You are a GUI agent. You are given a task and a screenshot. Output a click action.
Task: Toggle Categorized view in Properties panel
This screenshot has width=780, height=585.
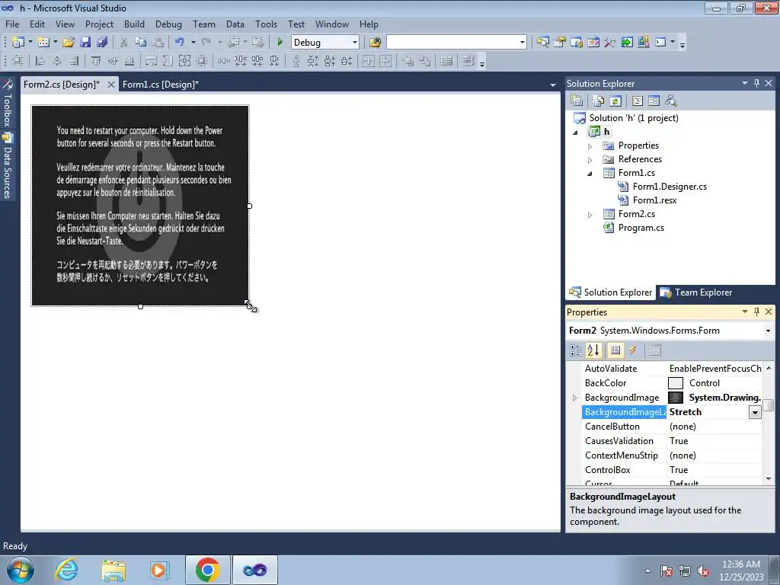click(576, 350)
